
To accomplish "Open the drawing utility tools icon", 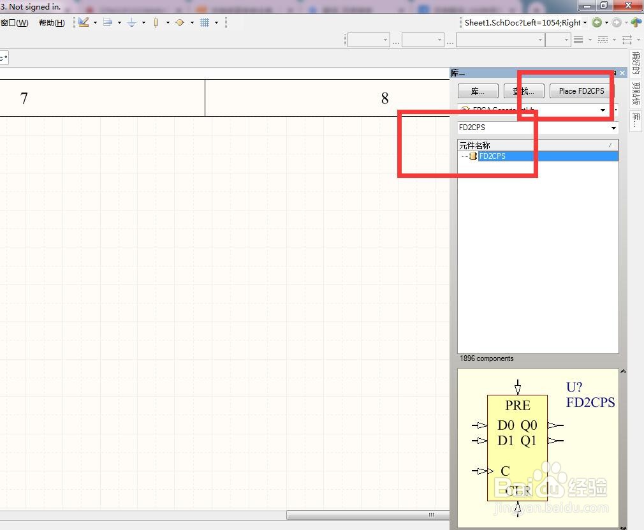I will [84, 22].
